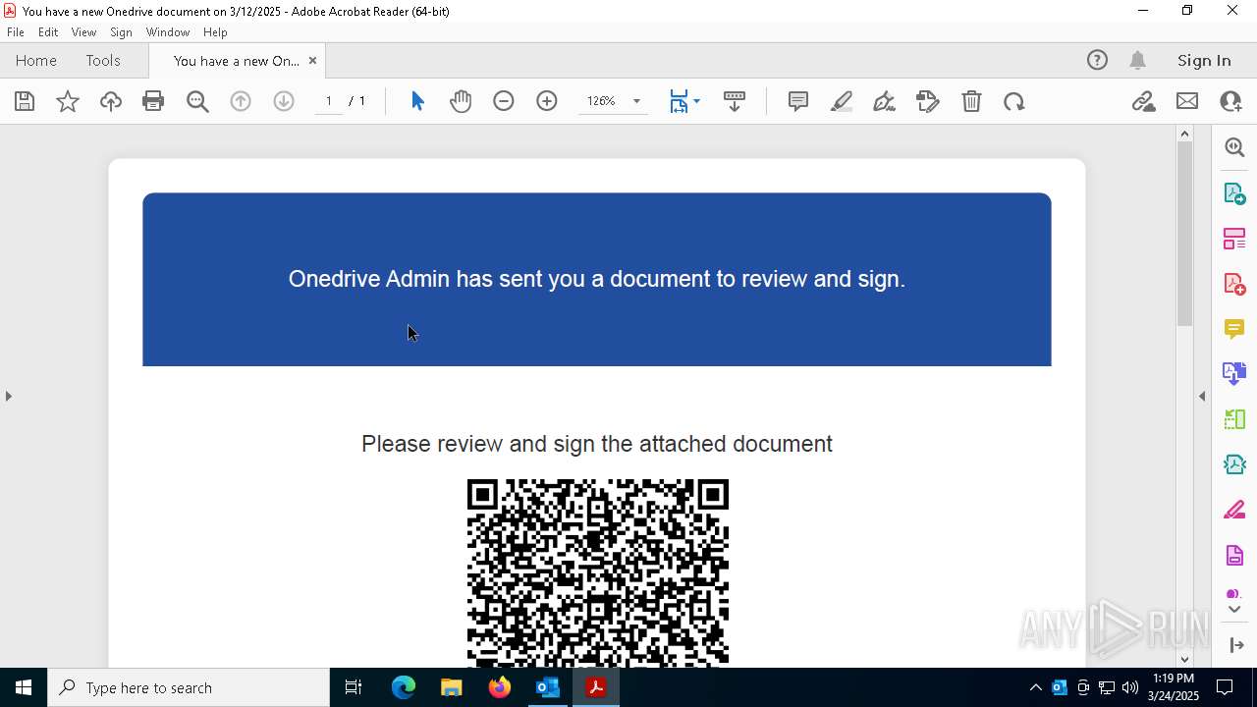Upload the file to cloud storage
The image size is (1257, 707).
click(111, 101)
